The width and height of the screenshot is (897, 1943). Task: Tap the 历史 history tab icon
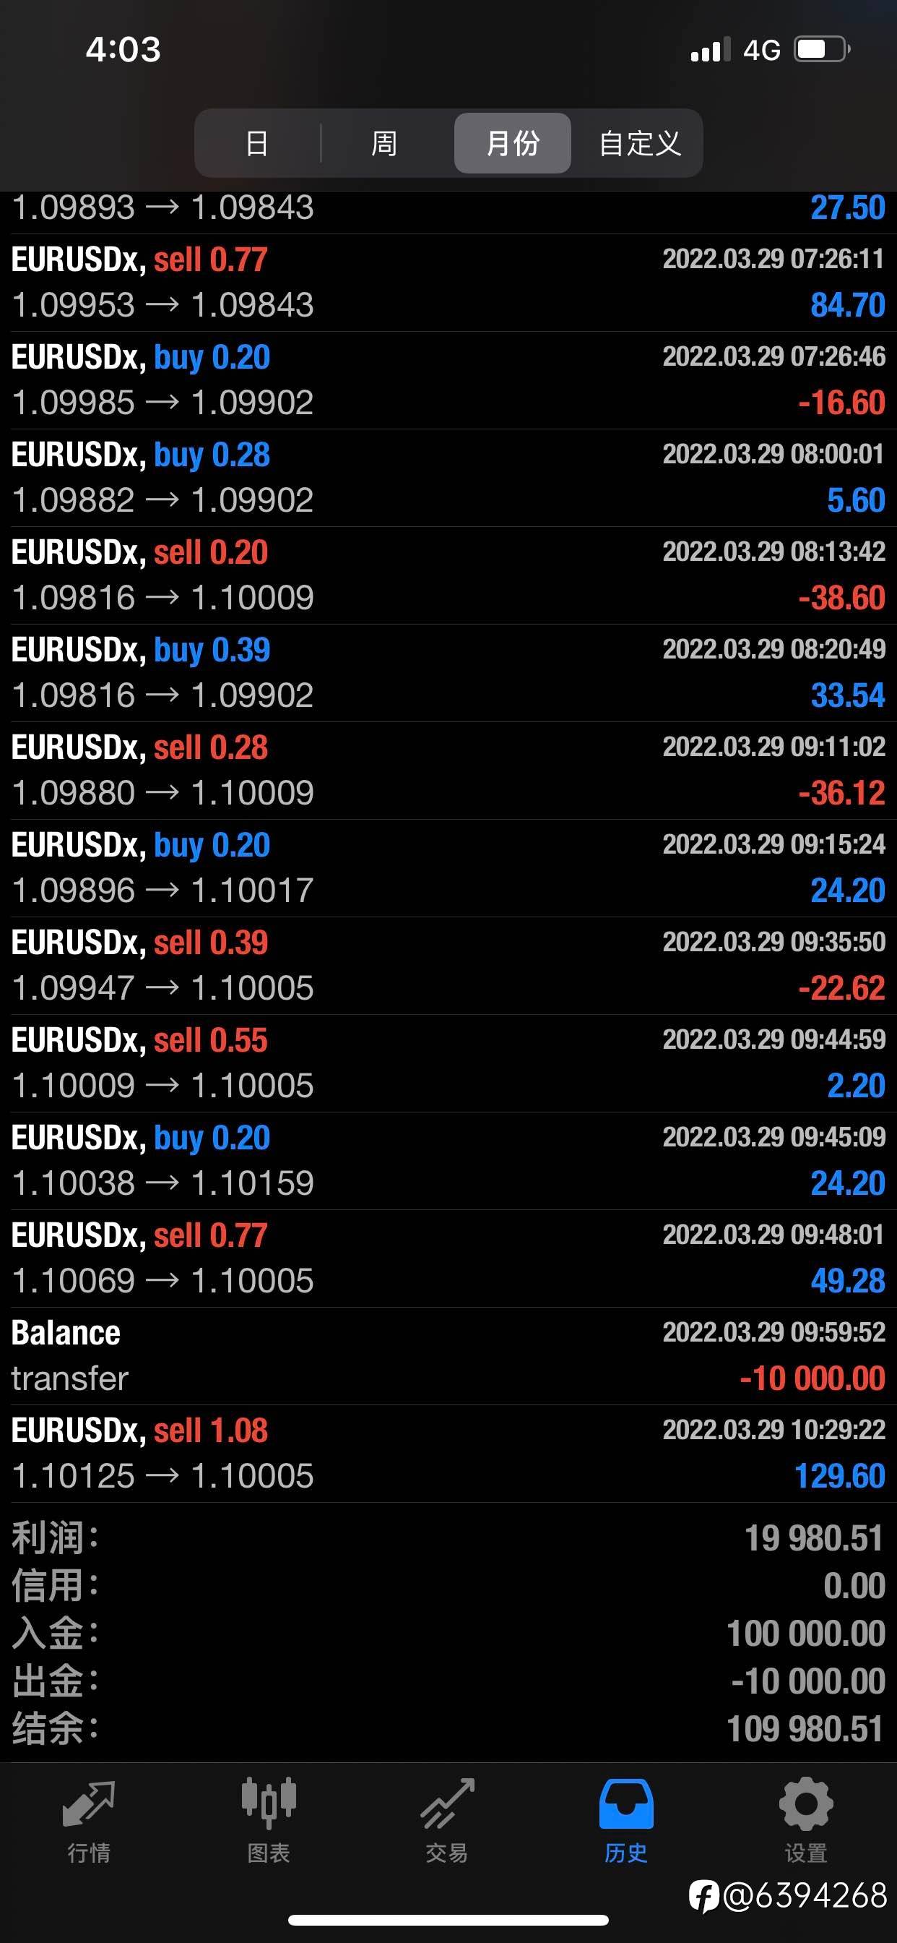pyautogui.click(x=626, y=1803)
